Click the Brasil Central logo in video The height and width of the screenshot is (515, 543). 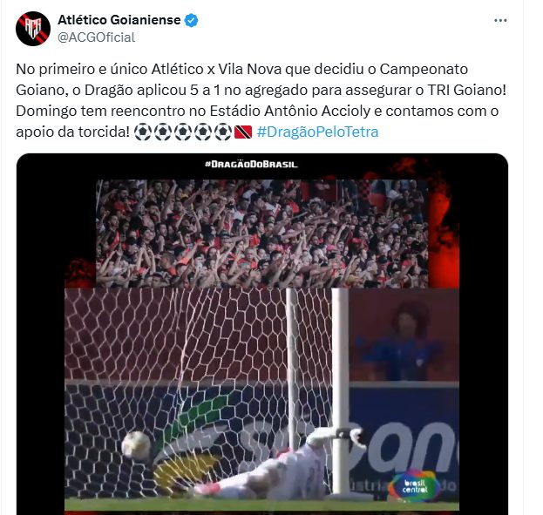pyautogui.click(x=415, y=486)
